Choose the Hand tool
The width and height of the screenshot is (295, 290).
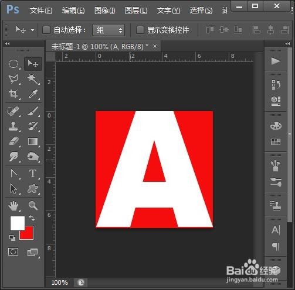point(13,206)
